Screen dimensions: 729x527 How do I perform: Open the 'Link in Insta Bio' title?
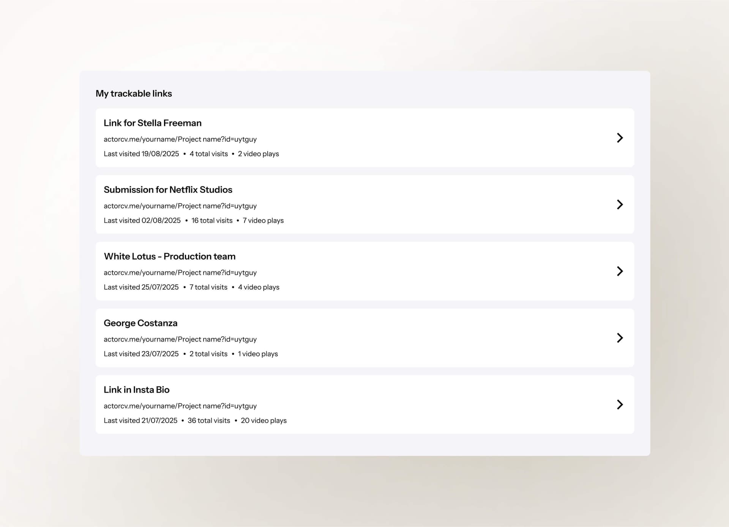(x=136, y=390)
